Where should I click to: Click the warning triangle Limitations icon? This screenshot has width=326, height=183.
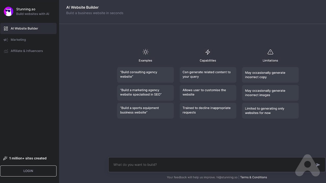tap(270, 52)
